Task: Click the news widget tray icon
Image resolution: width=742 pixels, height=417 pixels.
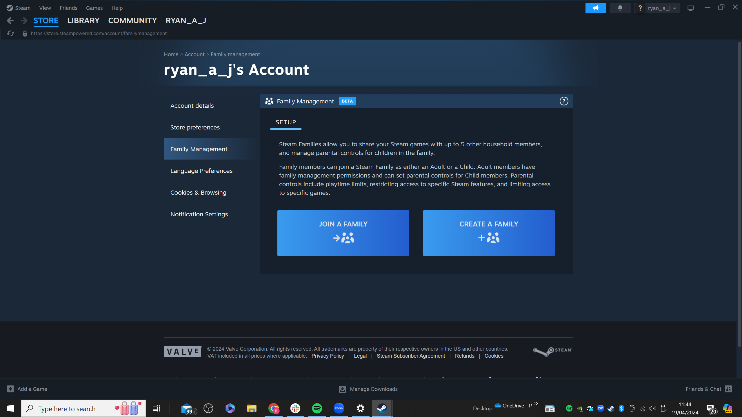Action: (550, 409)
